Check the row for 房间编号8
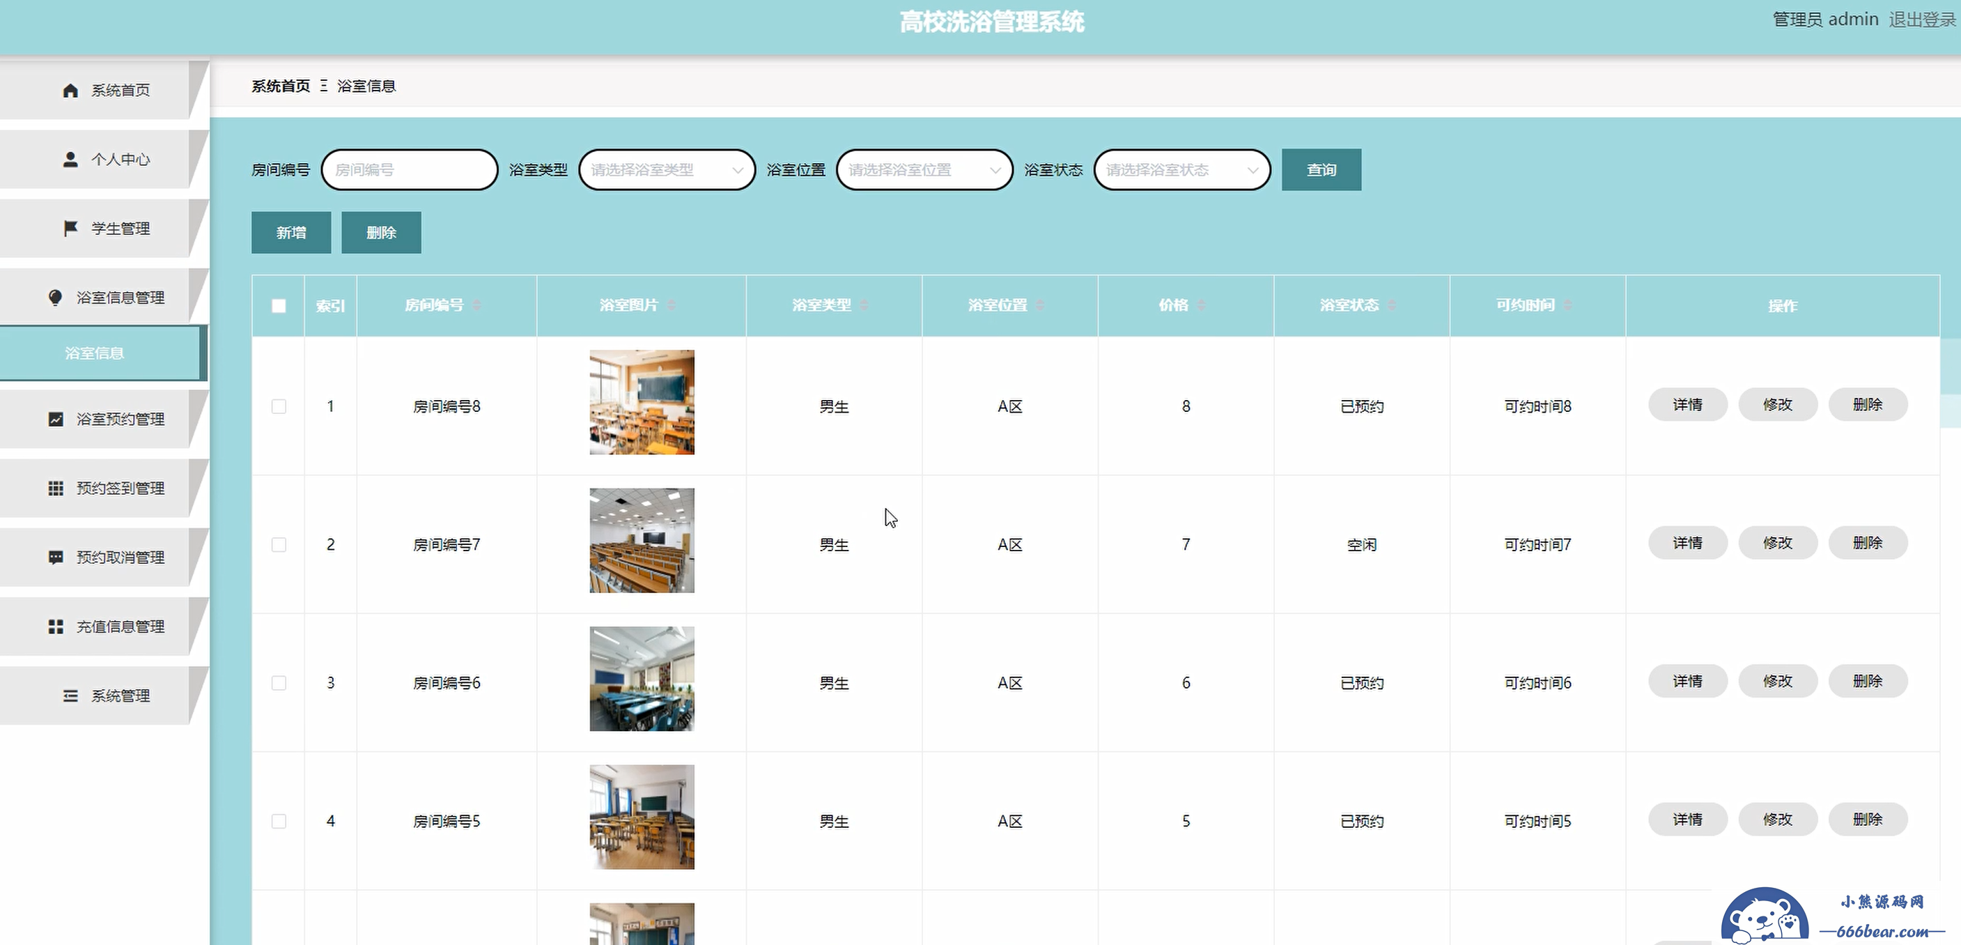 [x=279, y=406]
